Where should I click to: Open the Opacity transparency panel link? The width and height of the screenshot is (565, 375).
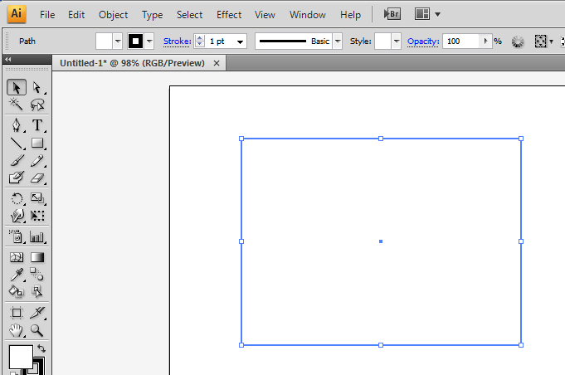pyautogui.click(x=423, y=41)
